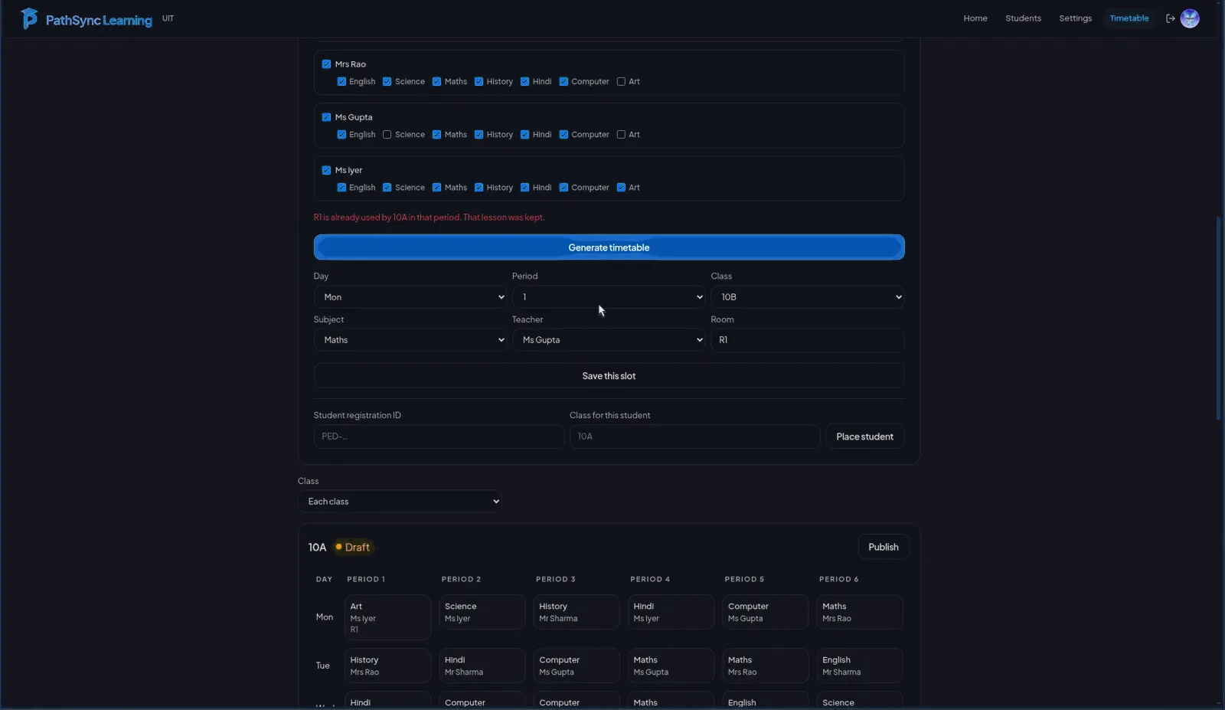Select Tuesday Period 2 Hindi Mr Sharma slot
This screenshot has width=1225, height=710.
click(482, 666)
